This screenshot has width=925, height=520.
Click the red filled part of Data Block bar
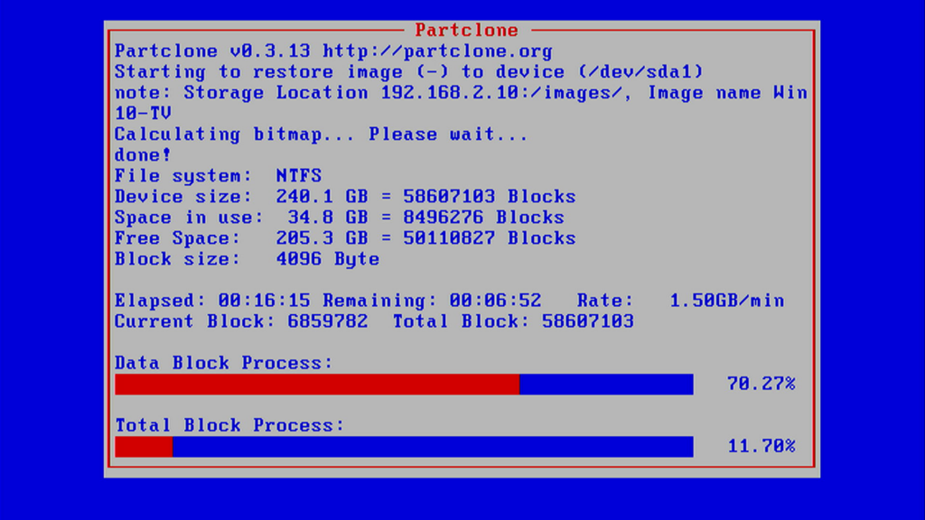316,385
